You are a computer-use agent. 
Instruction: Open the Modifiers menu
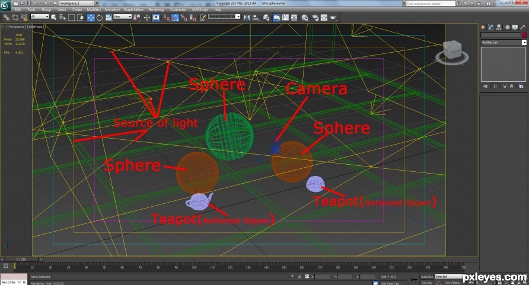pyautogui.click(x=94, y=9)
